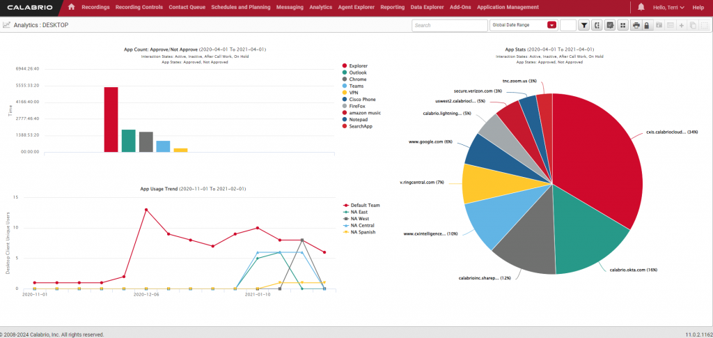
Task: Click the Help link
Action: pyautogui.click(x=698, y=7)
